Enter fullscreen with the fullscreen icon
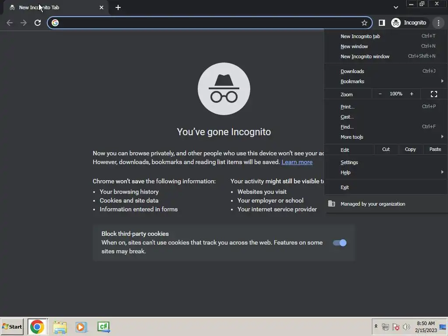Screen dimensions: 448x336 (434, 94)
